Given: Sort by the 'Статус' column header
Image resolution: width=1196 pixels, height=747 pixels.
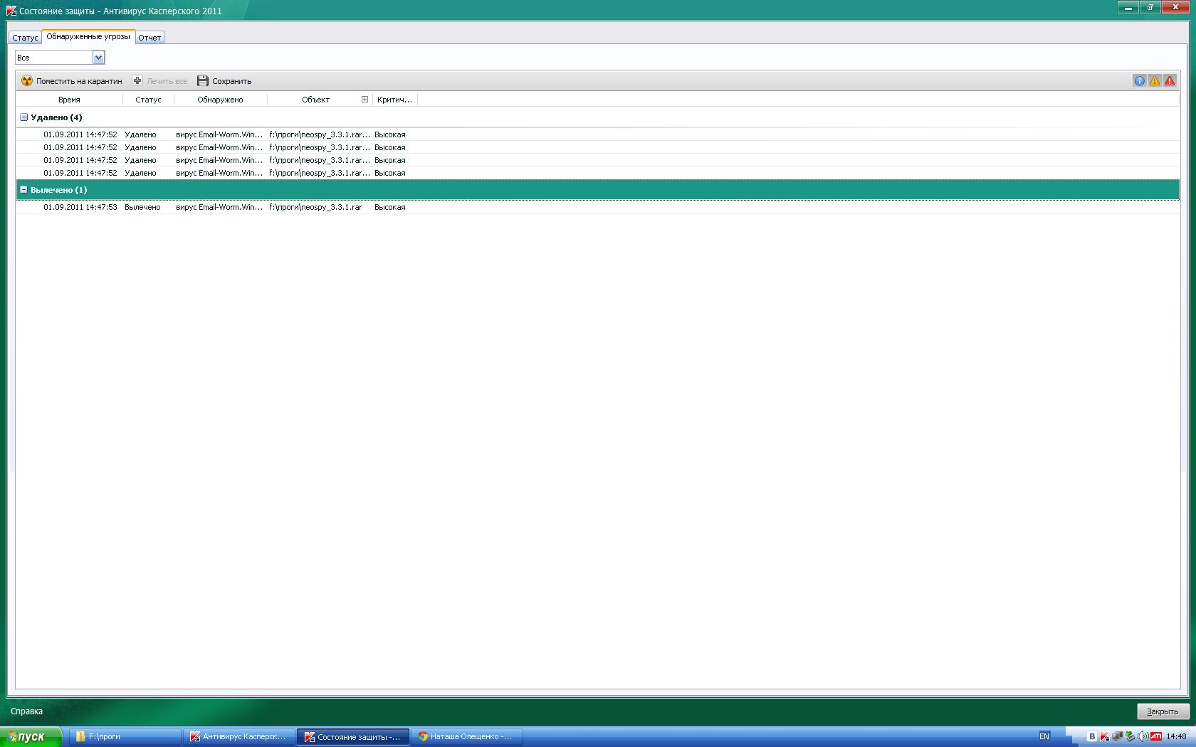Looking at the screenshot, I should 148,100.
